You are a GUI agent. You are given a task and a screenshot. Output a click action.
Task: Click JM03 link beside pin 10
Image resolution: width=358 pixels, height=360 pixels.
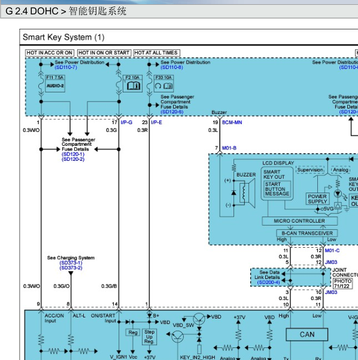(x=331, y=292)
